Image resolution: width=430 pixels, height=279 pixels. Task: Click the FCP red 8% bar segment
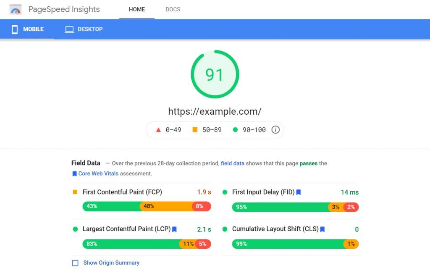(202, 206)
